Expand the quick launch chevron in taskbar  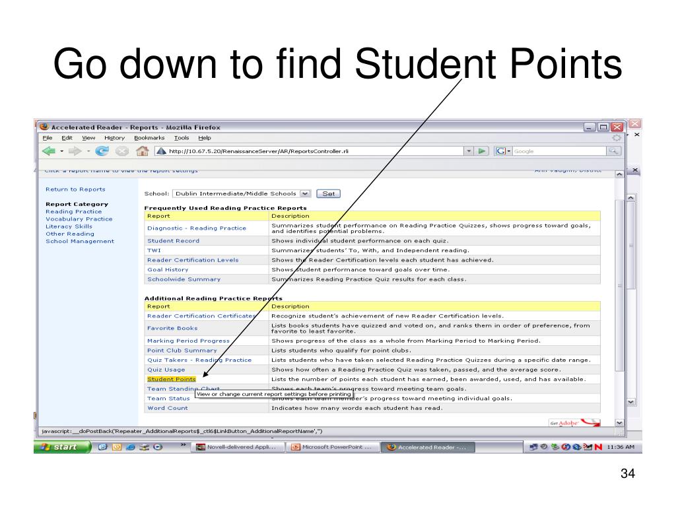click(x=184, y=444)
